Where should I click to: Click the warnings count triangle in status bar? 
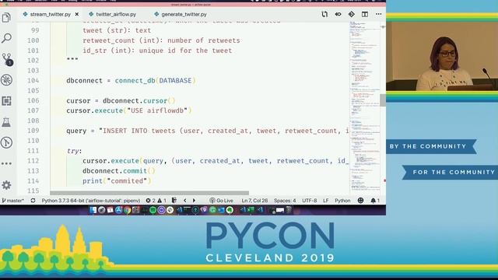point(162,201)
